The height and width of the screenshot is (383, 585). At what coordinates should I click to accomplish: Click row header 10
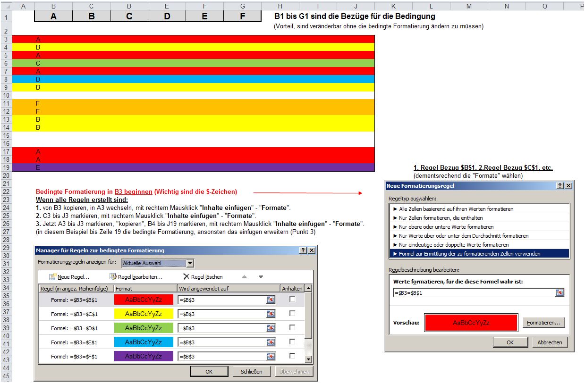tap(6, 95)
